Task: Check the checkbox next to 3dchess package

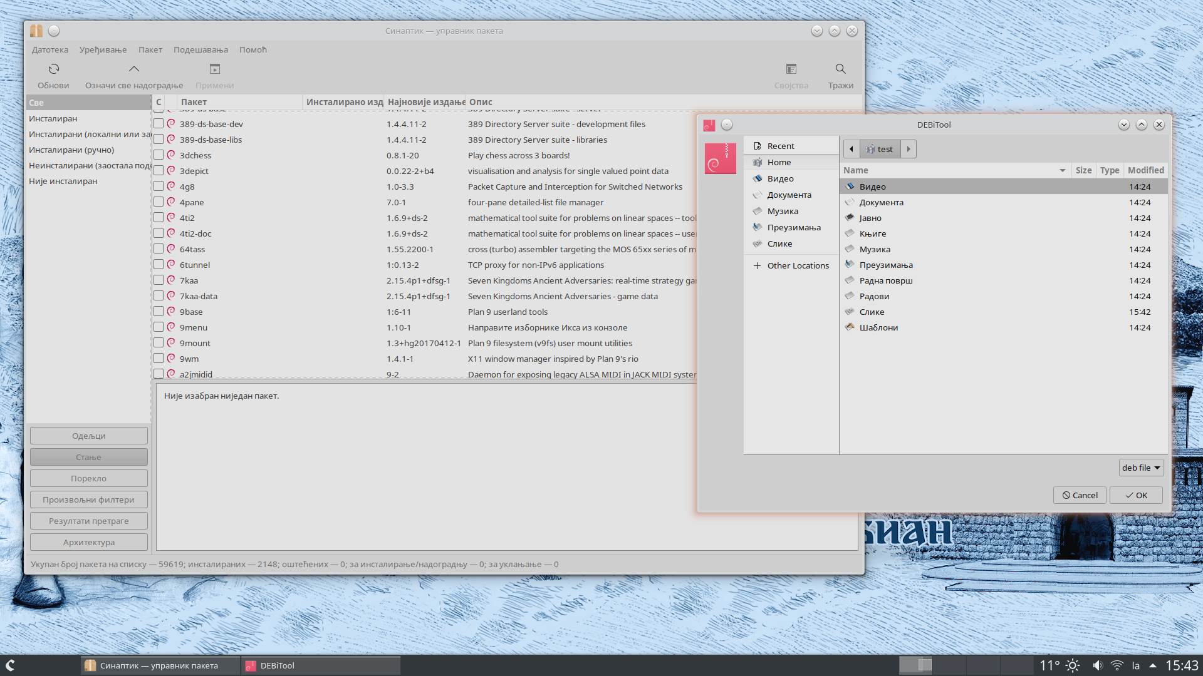Action: [x=159, y=155]
